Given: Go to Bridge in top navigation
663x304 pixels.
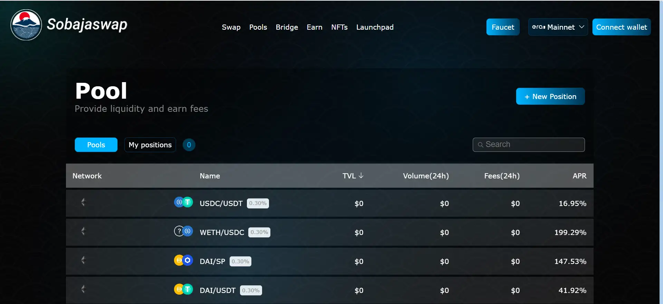Looking at the screenshot, I should (287, 27).
